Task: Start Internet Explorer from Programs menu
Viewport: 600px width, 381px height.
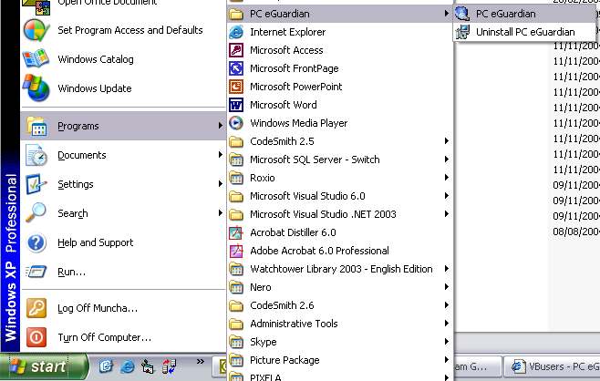Action: click(287, 32)
